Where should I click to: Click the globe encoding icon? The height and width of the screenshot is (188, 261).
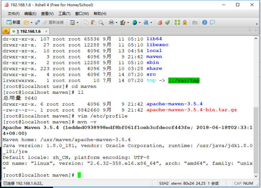pyautogui.click(x=135, y=22)
